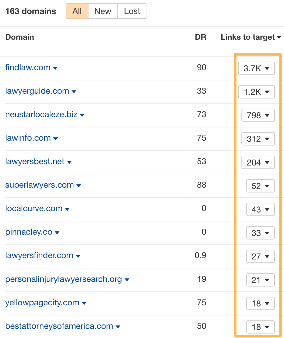Open yellowpagecity.com domain link
Screen dimensions: 284x338
42,303
